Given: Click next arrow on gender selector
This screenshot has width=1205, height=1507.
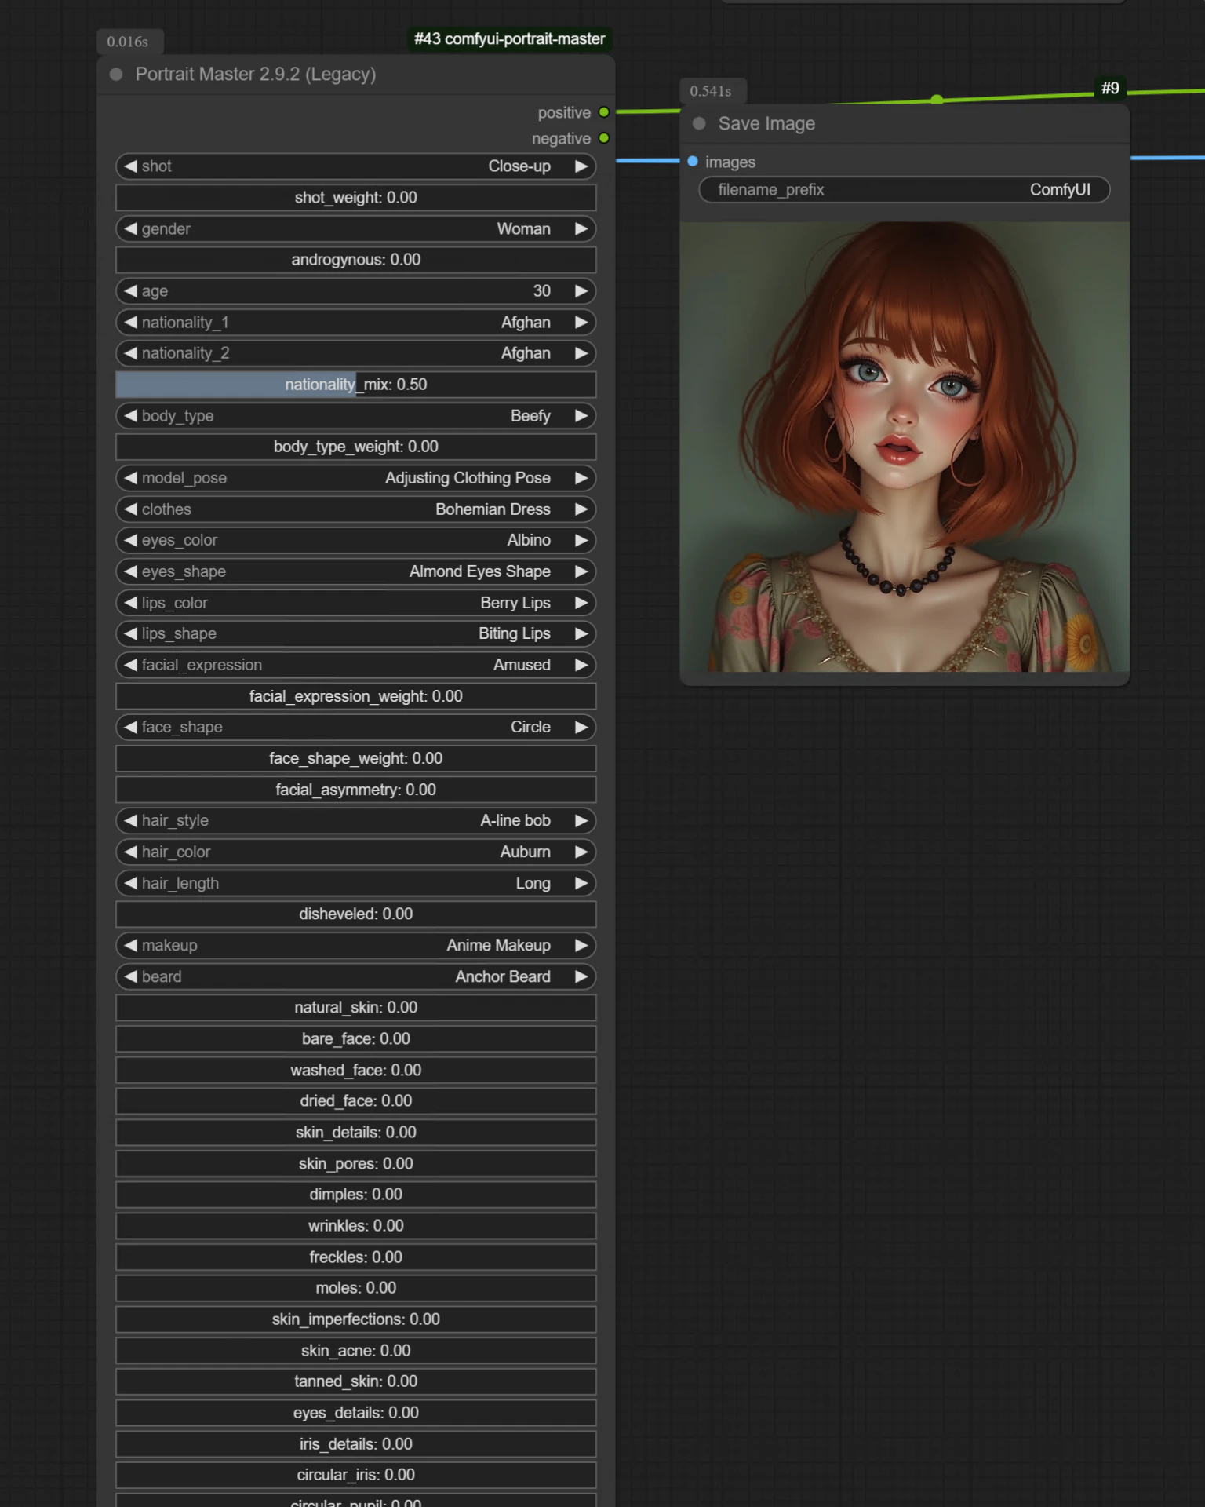Looking at the screenshot, I should [581, 228].
